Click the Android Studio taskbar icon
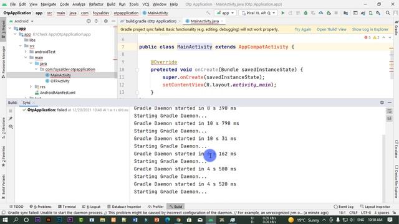The height and width of the screenshot is (224, 399). 211,220
